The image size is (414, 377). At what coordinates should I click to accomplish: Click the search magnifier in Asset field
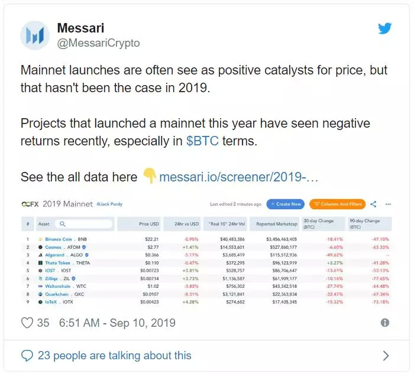63,224
